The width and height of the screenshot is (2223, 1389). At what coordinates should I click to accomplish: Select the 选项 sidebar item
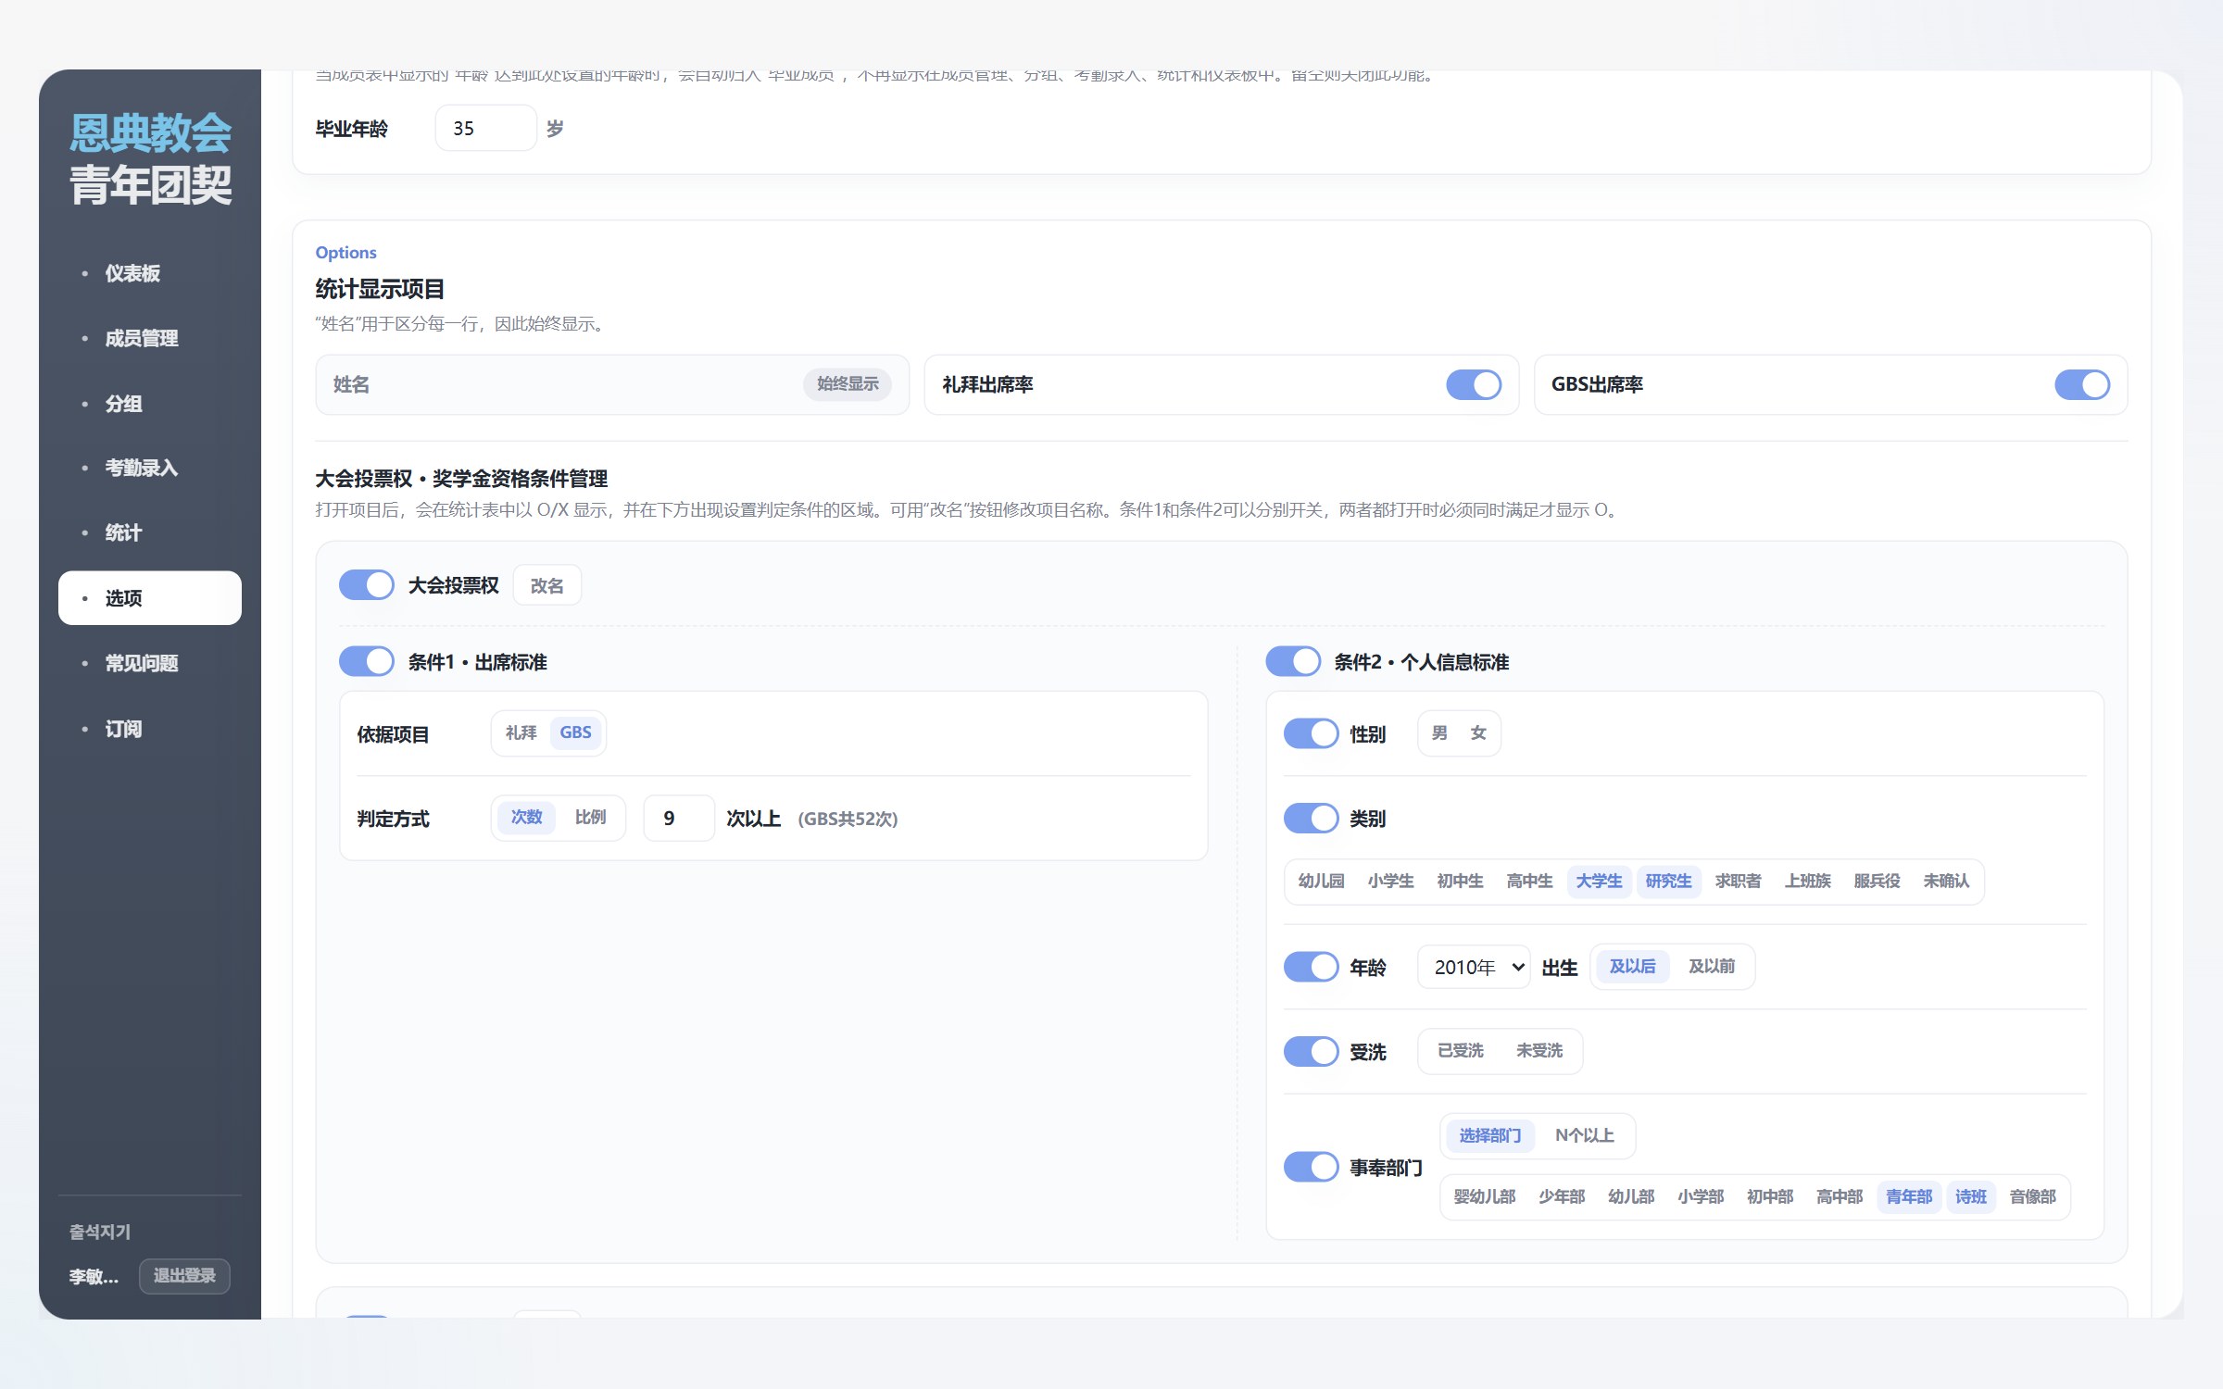[x=149, y=598]
